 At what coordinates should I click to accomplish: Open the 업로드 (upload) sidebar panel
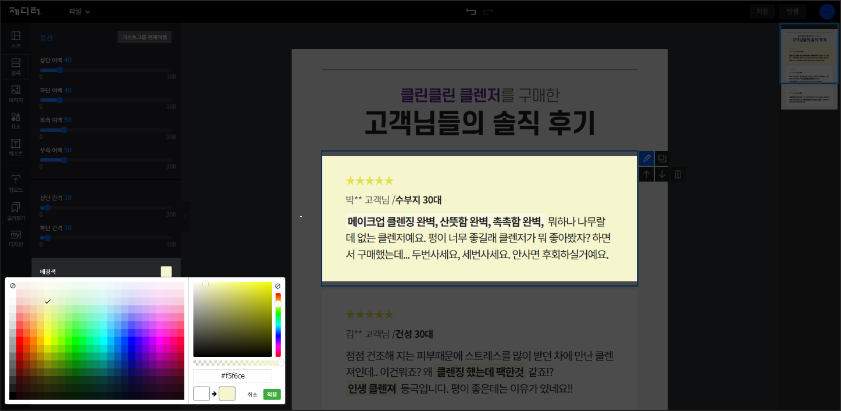pyautogui.click(x=16, y=183)
